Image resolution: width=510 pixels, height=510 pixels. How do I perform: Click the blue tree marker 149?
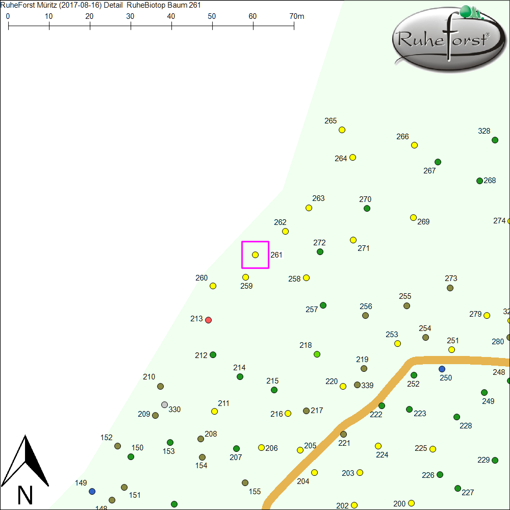click(92, 491)
